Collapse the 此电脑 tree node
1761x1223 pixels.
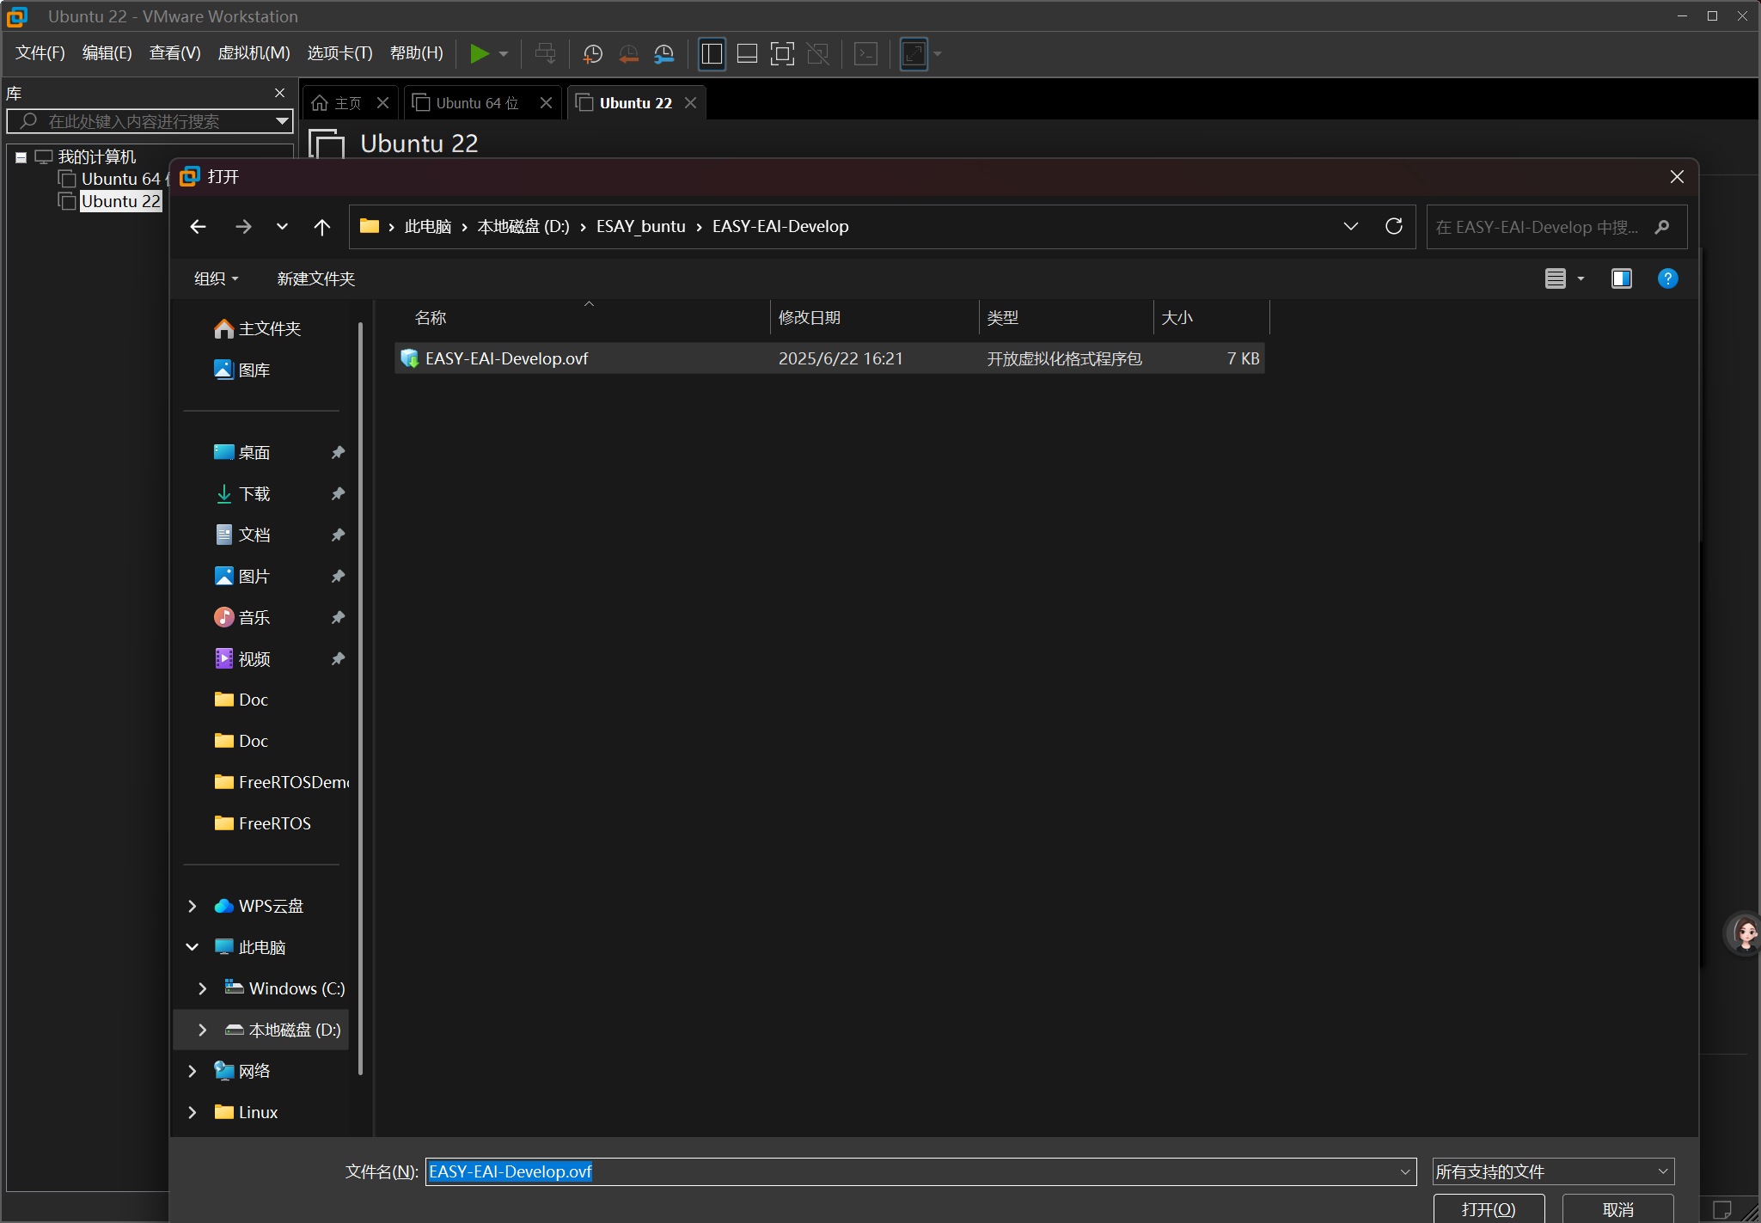[x=192, y=947]
